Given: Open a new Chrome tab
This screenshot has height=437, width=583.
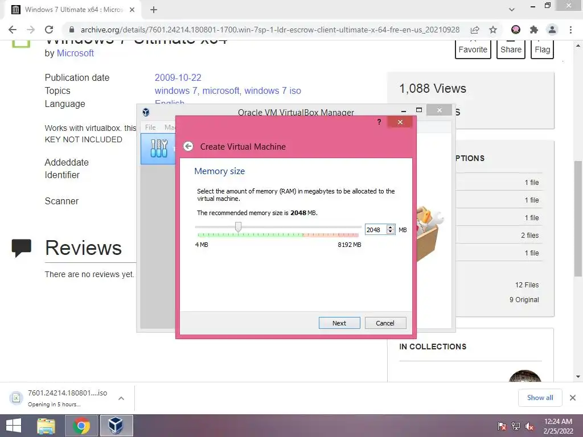Looking at the screenshot, I should [x=154, y=10].
